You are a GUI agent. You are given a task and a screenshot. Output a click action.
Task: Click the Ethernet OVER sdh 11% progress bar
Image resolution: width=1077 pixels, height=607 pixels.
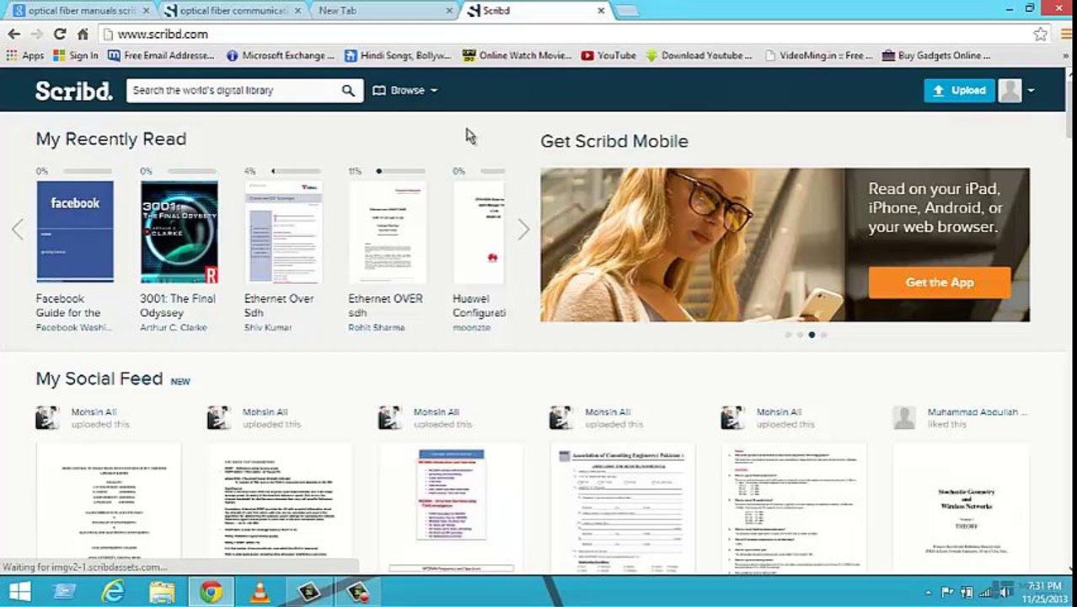click(400, 171)
